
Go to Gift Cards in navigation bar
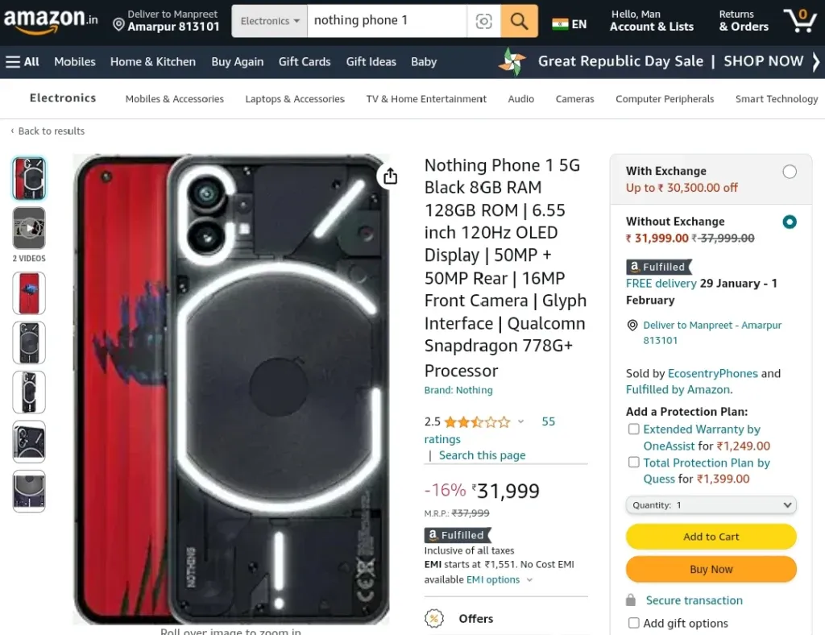[x=304, y=61]
